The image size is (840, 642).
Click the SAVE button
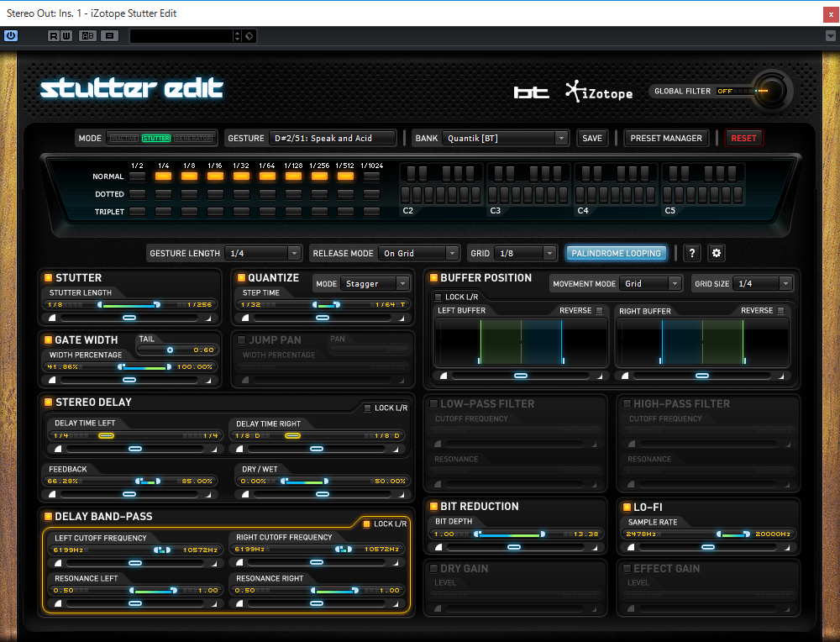click(x=592, y=139)
